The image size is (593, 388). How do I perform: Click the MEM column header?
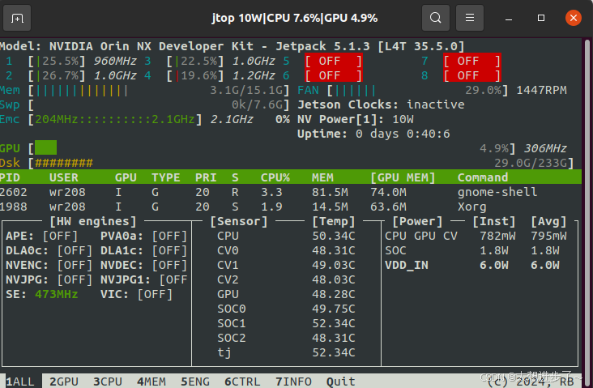pos(322,177)
